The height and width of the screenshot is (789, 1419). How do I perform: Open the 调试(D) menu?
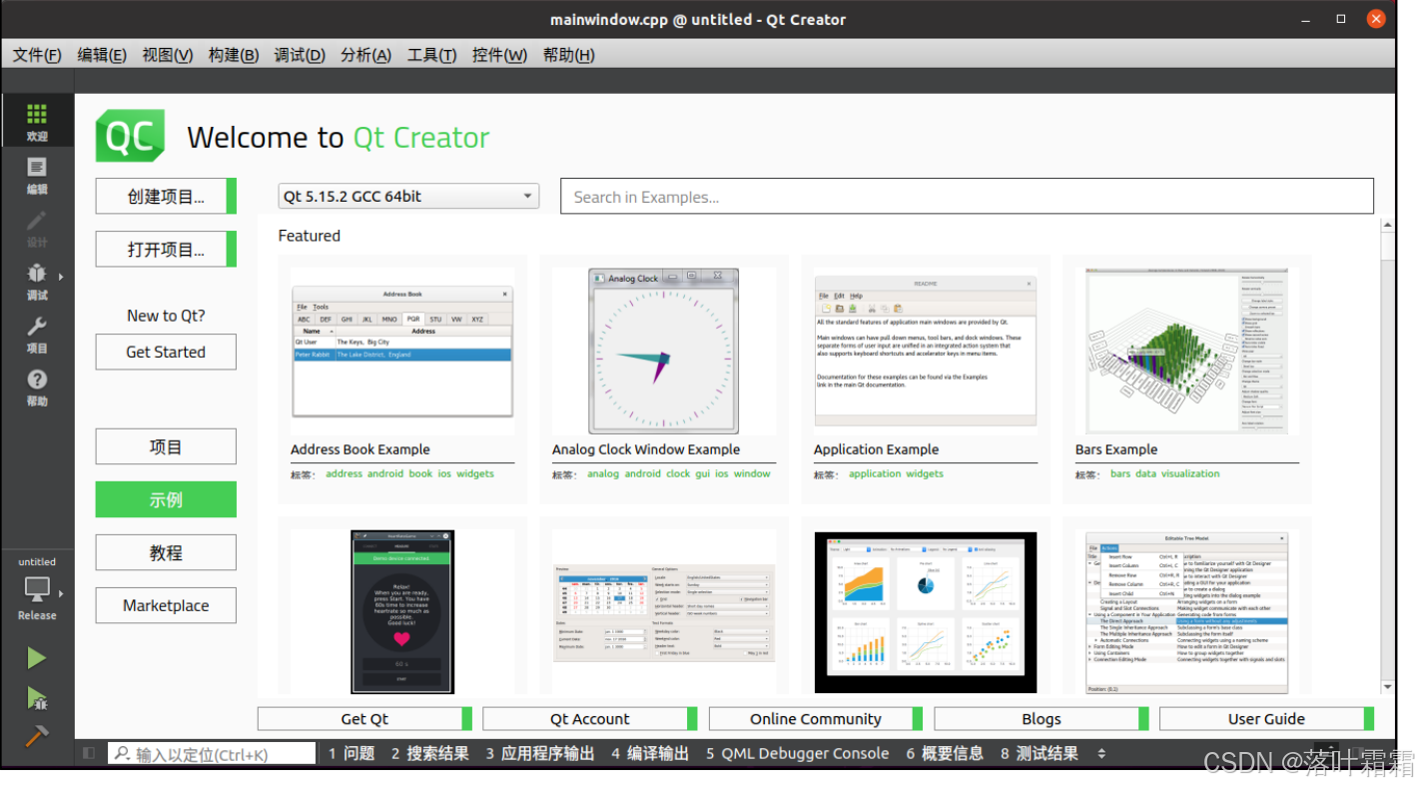300,55
